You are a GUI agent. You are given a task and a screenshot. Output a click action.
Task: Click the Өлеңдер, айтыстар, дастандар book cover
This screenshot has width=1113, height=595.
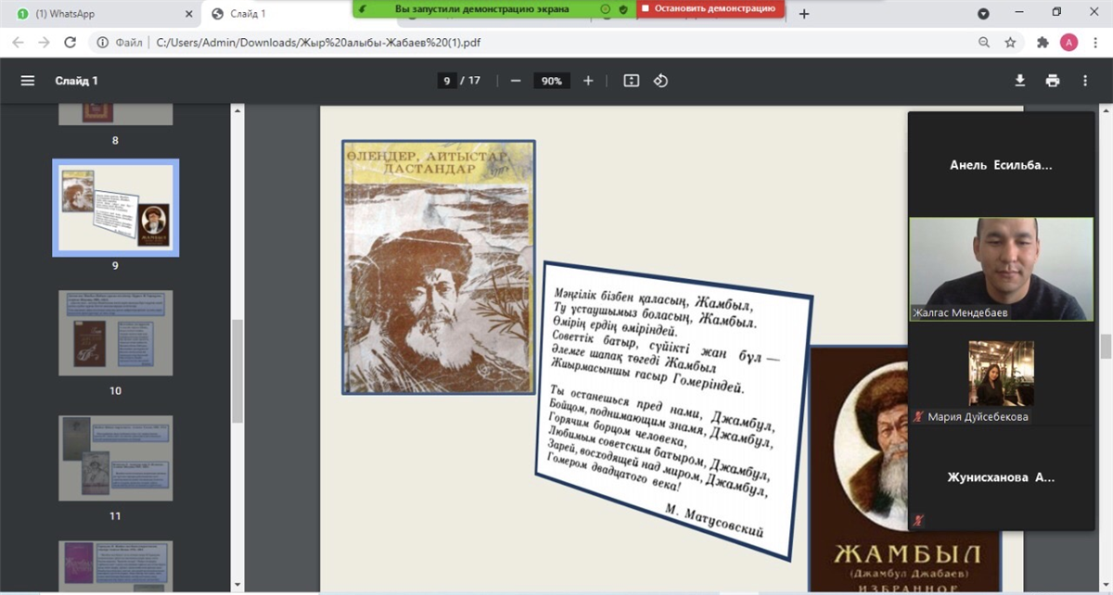(439, 268)
